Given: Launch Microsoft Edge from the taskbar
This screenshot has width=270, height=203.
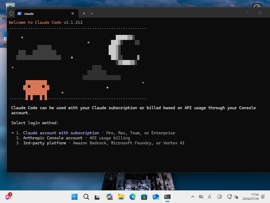Looking at the screenshot, I should [132, 197].
